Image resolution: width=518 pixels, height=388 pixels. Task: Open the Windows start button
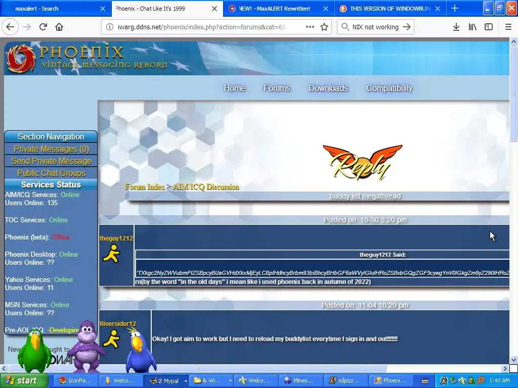tap(24, 380)
